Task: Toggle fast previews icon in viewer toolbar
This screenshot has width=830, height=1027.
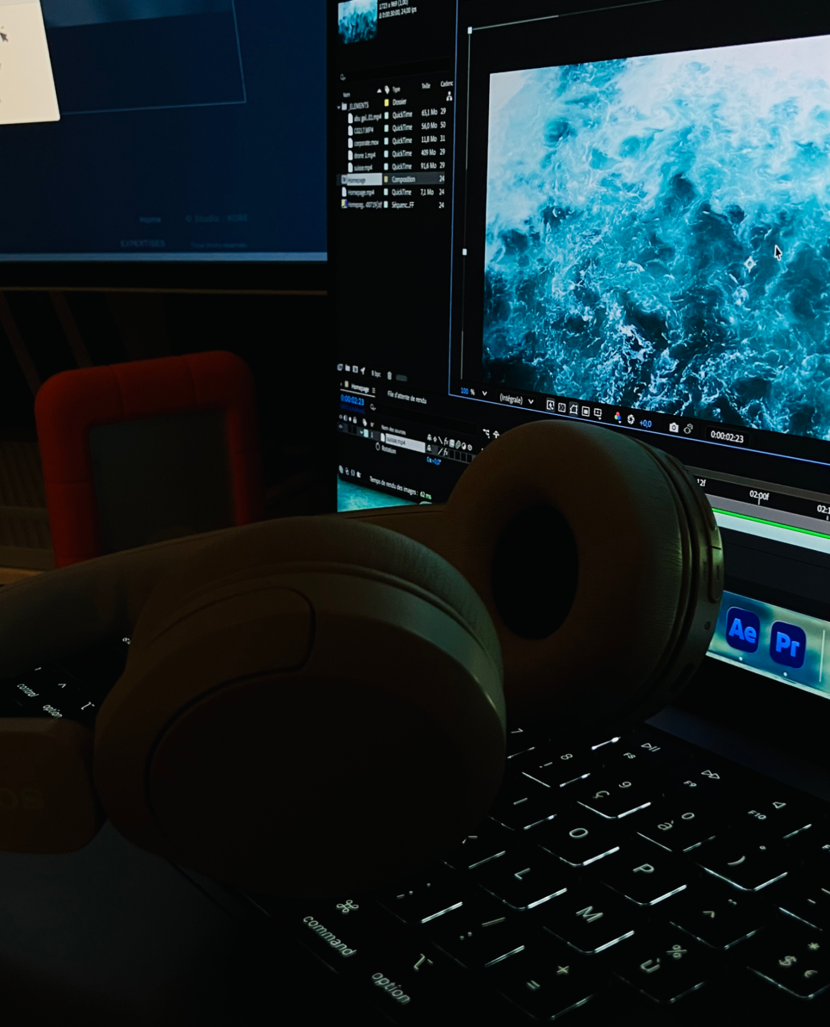Action: coord(549,405)
